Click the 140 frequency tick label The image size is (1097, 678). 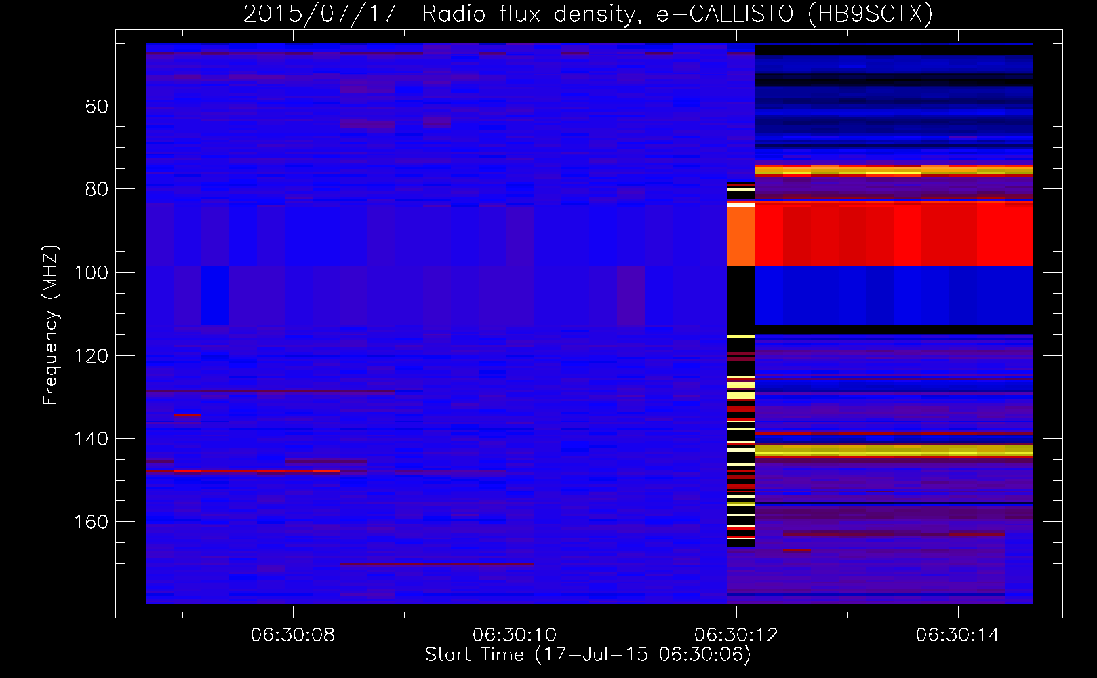[92, 439]
